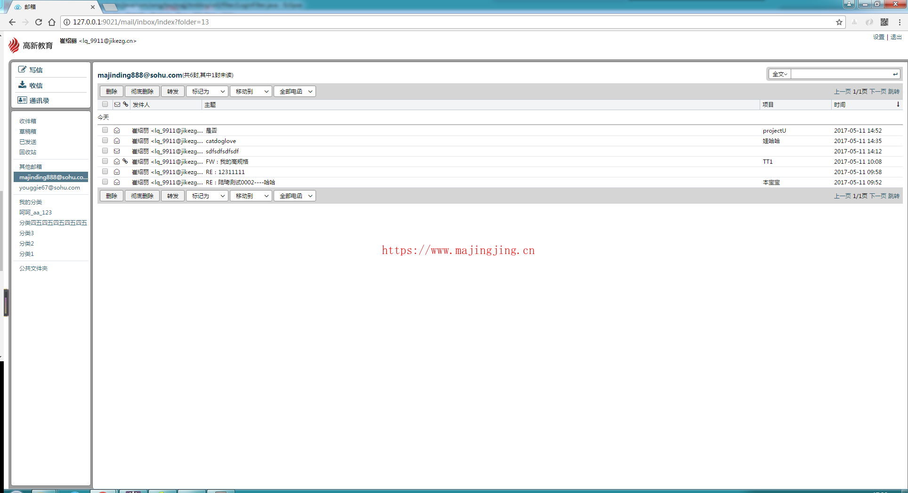Click the top 跳转 pagination link
This screenshot has width=908, height=493.
coord(894,91)
